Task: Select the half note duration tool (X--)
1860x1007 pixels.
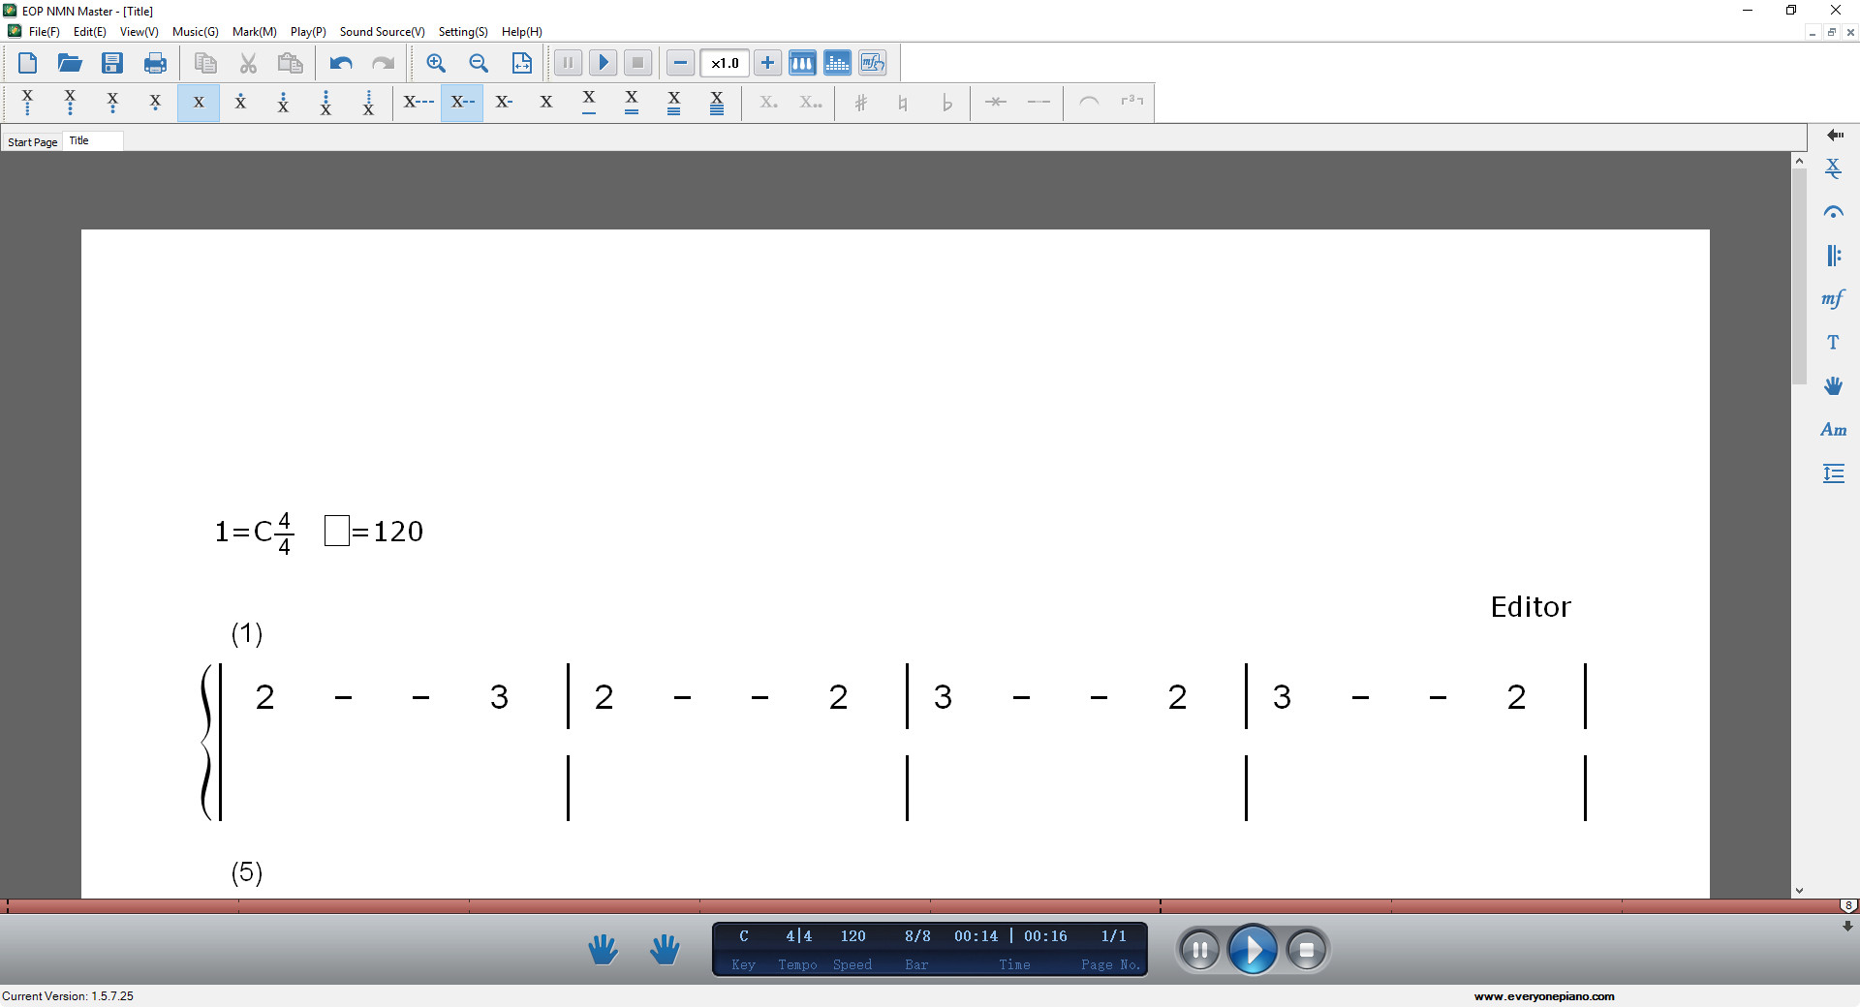Action: click(x=461, y=103)
